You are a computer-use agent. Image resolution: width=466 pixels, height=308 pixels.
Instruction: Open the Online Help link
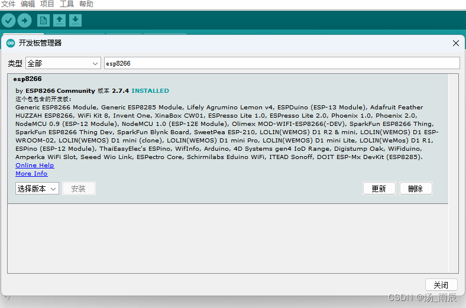pos(35,165)
